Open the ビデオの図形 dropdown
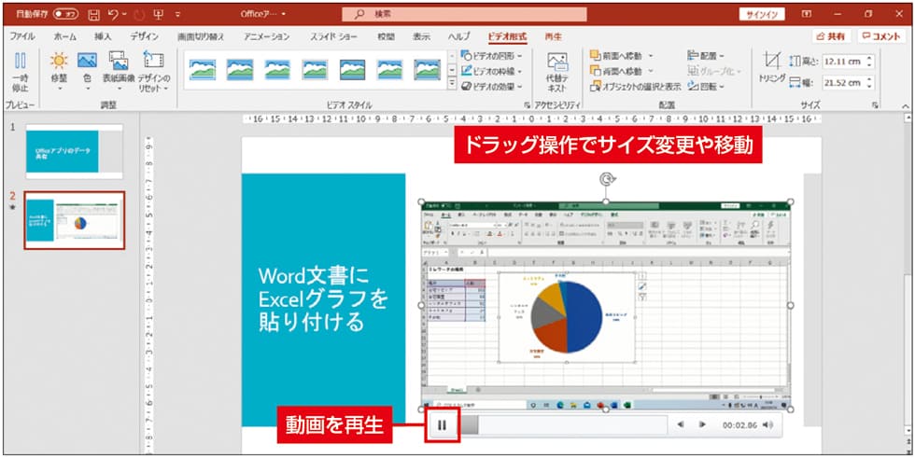915x458 pixels. 492,56
